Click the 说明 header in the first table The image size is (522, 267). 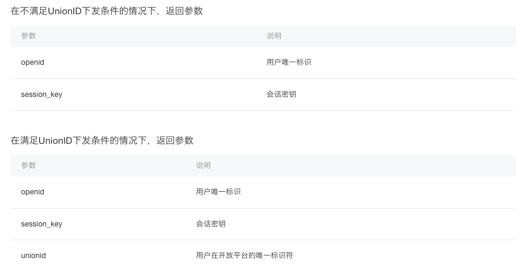[274, 36]
